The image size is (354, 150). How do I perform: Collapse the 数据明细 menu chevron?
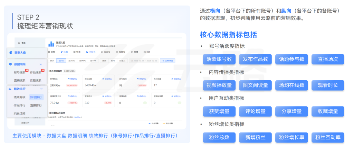pos(41,64)
